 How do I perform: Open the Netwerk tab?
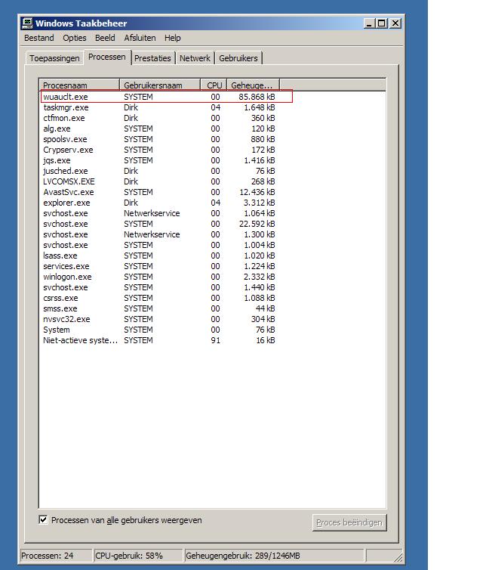coord(195,58)
